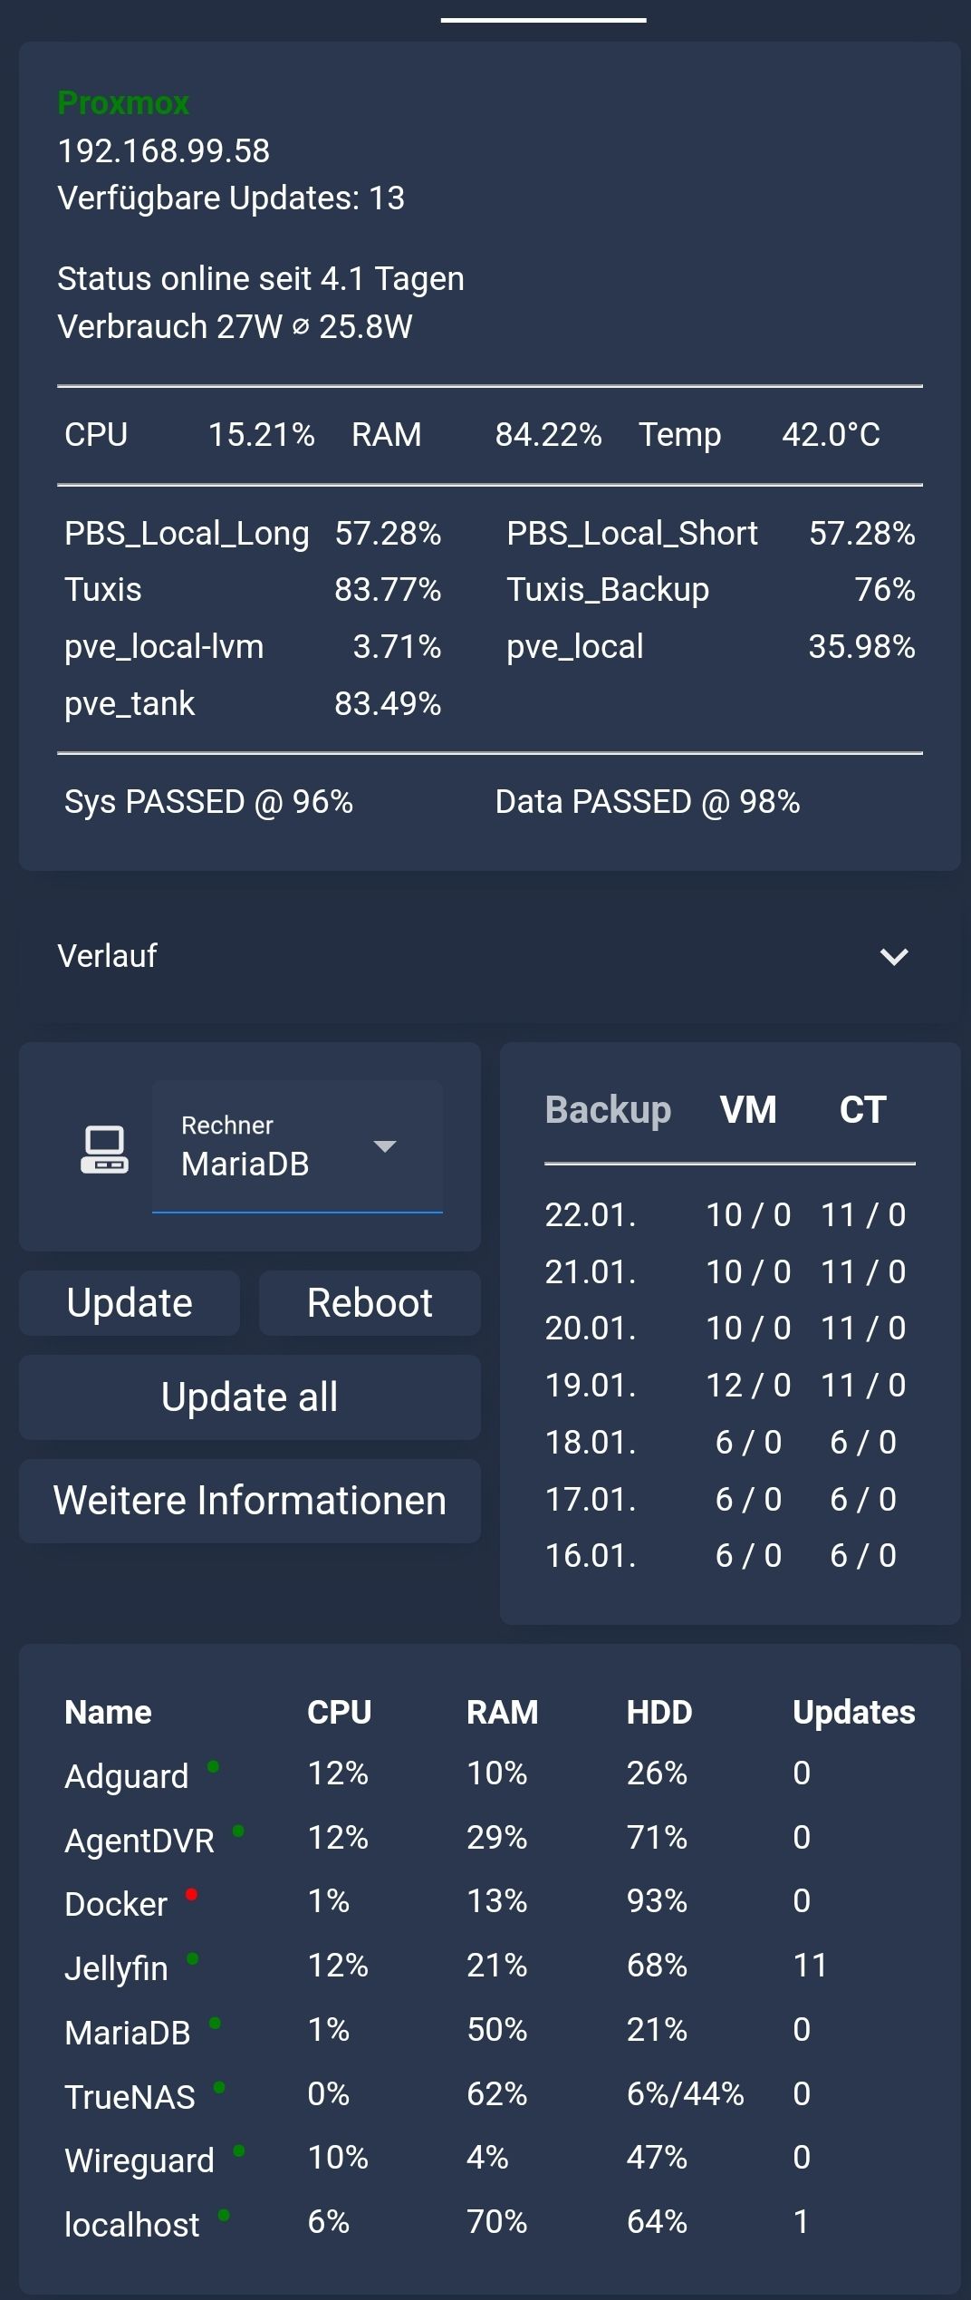971x2300 pixels.
Task: Select the CT backup column header
Action: (x=862, y=1109)
